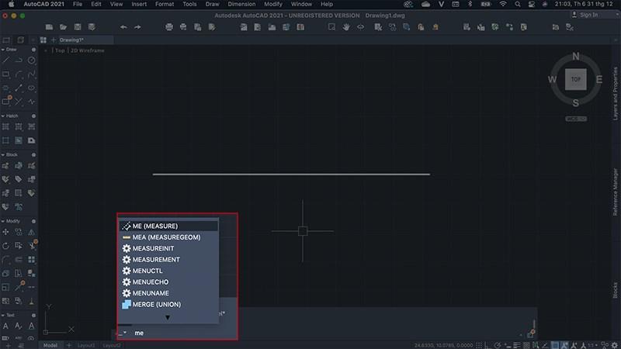The image size is (621, 349).
Task: Toggle polar tracking in status bar
Action: pyautogui.click(x=498, y=345)
